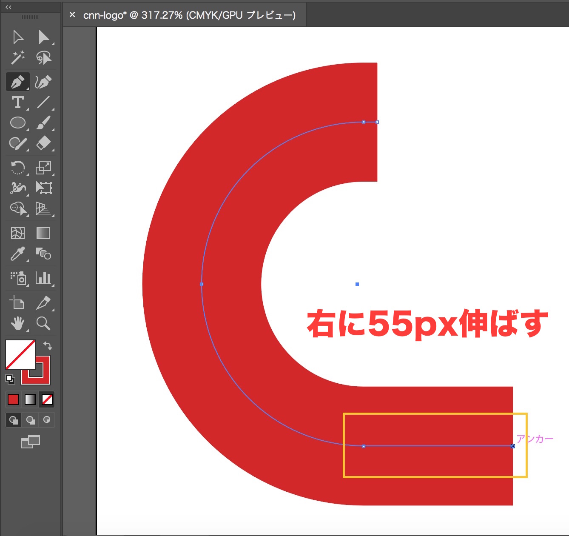Image resolution: width=569 pixels, height=536 pixels.
Task: Apply solid Color mode button
Action: click(13, 399)
